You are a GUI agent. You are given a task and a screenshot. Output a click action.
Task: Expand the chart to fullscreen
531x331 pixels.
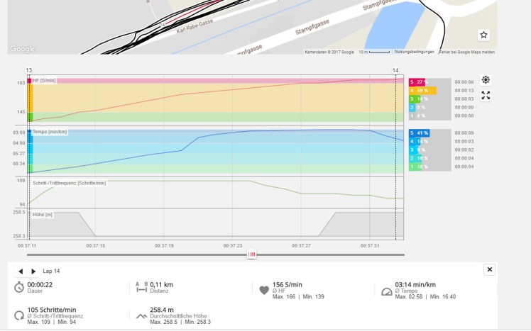click(x=486, y=95)
